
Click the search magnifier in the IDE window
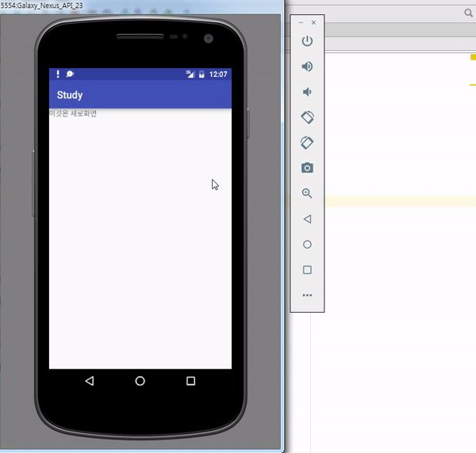[x=468, y=13]
